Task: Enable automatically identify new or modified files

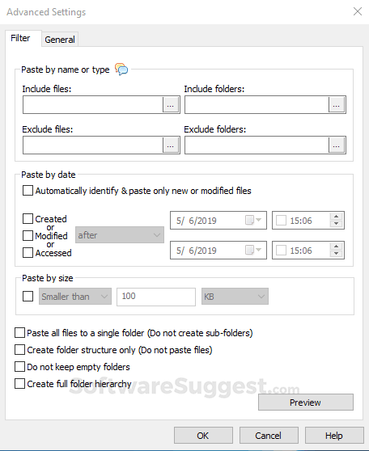Action: (28, 191)
